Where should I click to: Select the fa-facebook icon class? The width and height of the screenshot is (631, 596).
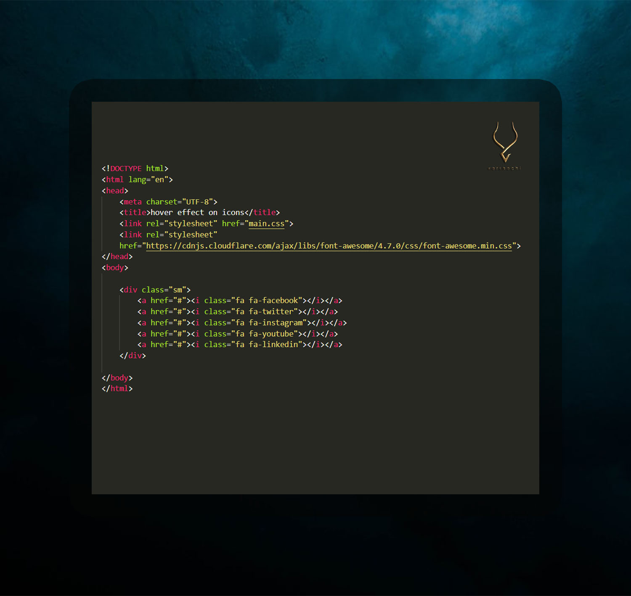click(x=274, y=301)
